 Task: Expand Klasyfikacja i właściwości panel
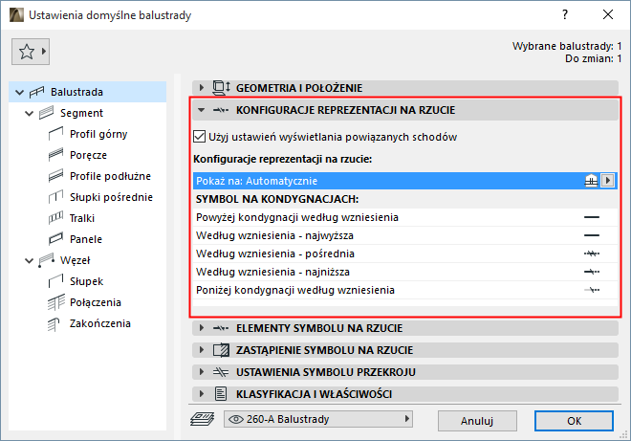pyautogui.click(x=202, y=393)
